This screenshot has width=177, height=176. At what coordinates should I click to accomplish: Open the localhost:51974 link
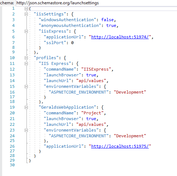pos(120,37)
